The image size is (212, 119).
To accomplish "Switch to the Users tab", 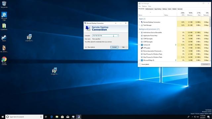I will click(170, 9).
